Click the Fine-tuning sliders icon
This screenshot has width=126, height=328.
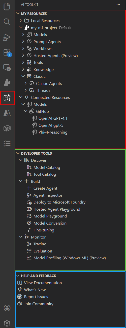pos(29,230)
